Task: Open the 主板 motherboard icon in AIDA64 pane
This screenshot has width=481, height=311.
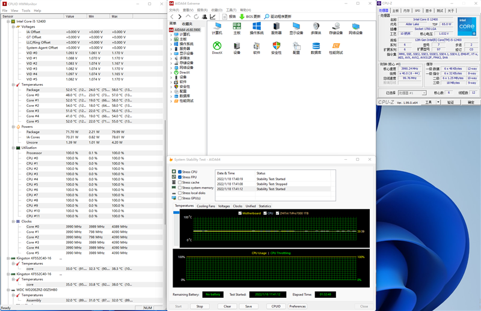Action: 237,28
